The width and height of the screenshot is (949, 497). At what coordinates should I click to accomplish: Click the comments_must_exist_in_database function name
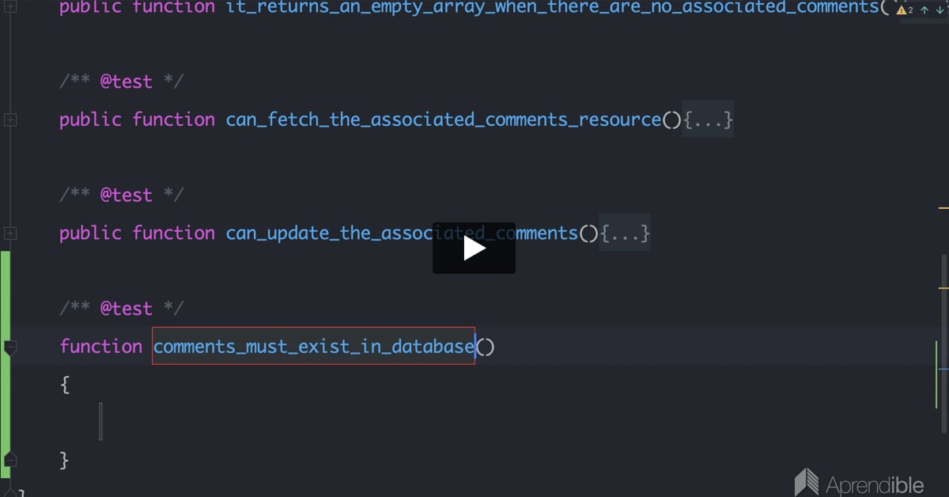click(x=314, y=347)
